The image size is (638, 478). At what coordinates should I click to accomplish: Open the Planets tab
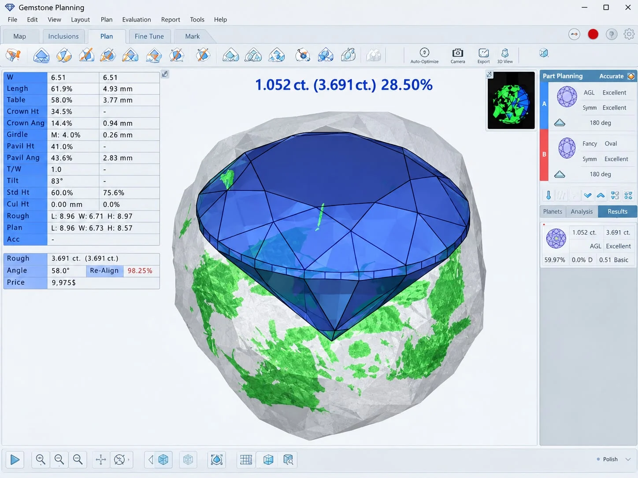coord(553,212)
